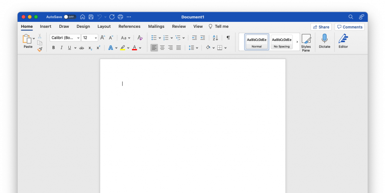
Task: Click the Share button
Action: (321, 27)
